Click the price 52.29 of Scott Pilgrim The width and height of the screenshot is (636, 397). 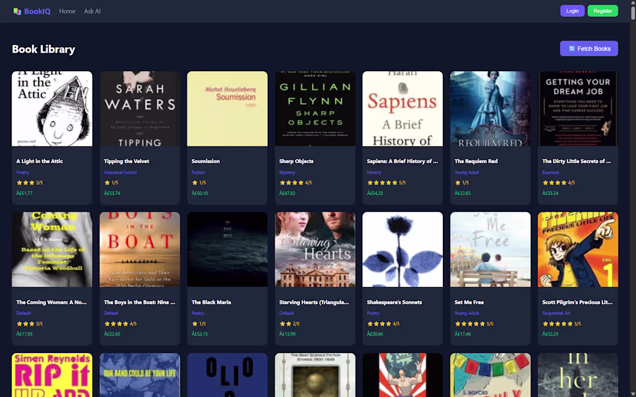tap(550, 334)
